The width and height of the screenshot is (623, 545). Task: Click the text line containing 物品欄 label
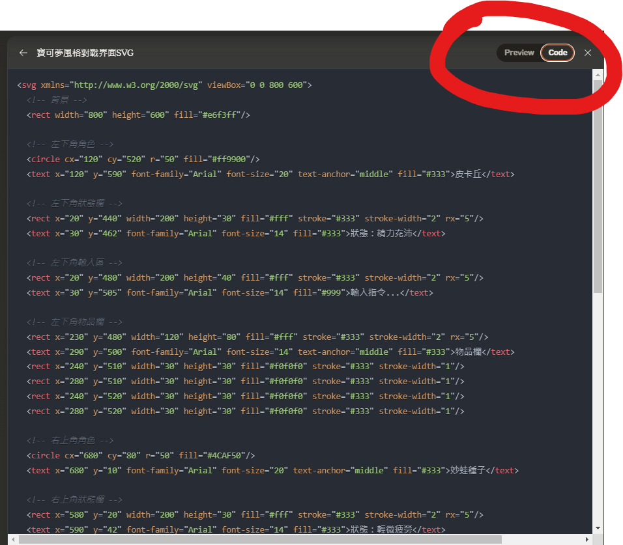[x=270, y=352]
